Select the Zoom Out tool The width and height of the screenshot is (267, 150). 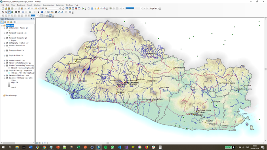pyautogui.click(x=6, y=12)
